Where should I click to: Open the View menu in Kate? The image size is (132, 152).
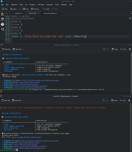coord(21,5)
